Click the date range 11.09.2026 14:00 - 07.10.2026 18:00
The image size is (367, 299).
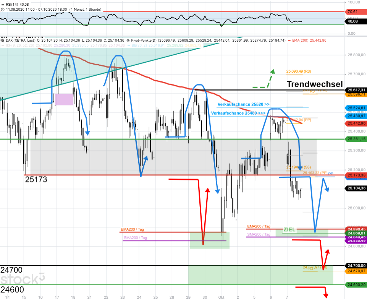37,10
